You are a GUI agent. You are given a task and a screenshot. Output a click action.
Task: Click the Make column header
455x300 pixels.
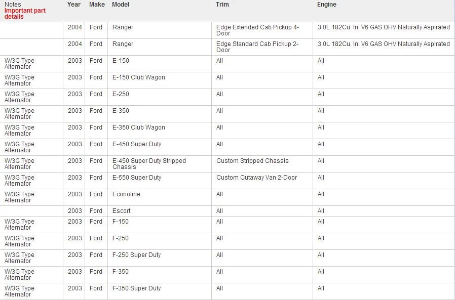click(x=97, y=5)
